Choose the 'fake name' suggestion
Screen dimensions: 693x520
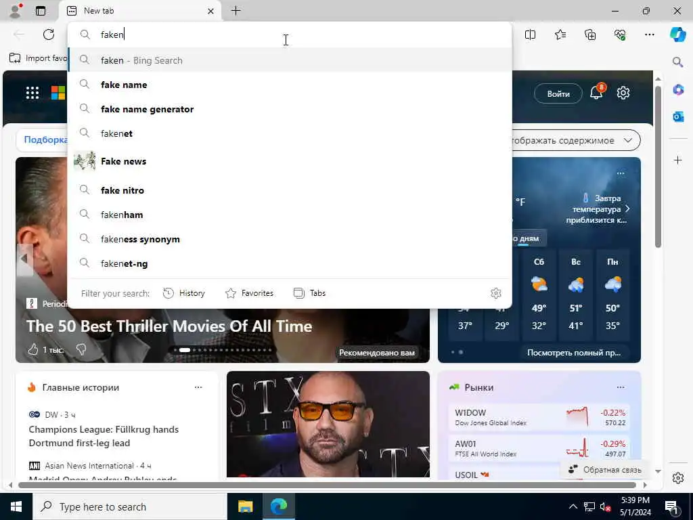pyautogui.click(x=290, y=85)
